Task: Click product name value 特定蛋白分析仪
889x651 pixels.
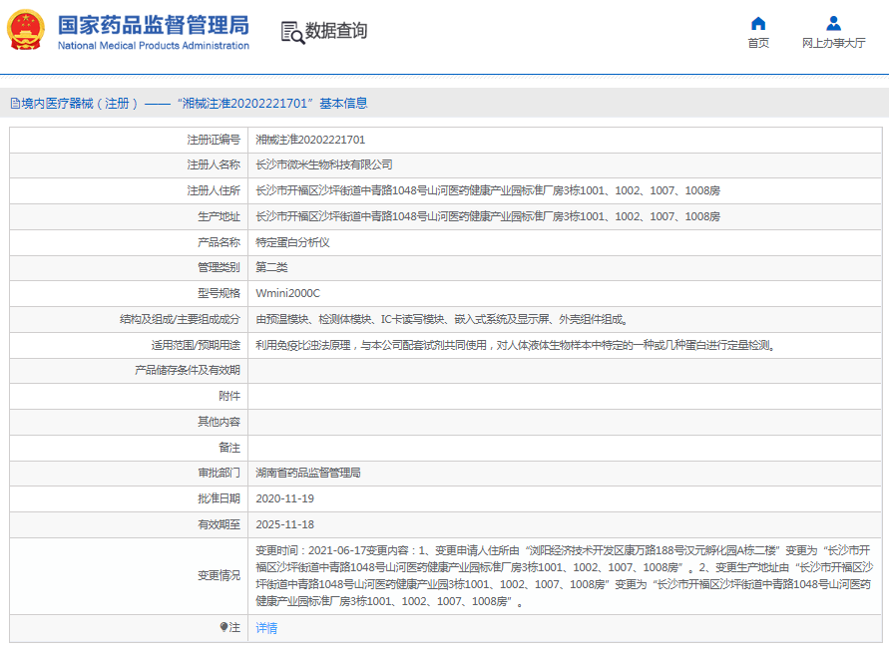Action: point(292,242)
